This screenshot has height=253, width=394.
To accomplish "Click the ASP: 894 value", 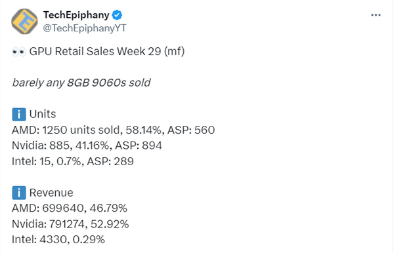I will pyautogui.click(x=139, y=146).
